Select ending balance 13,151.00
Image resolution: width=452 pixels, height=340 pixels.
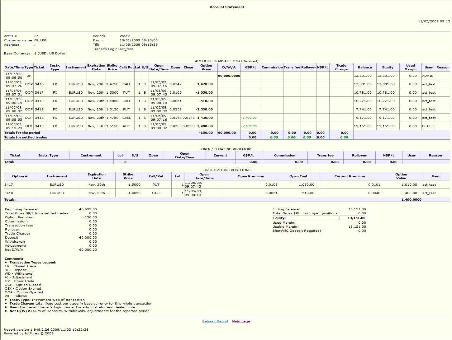click(357, 209)
